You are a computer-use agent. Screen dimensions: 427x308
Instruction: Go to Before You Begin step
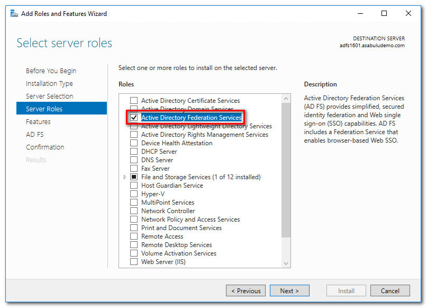(x=51, y=71)
